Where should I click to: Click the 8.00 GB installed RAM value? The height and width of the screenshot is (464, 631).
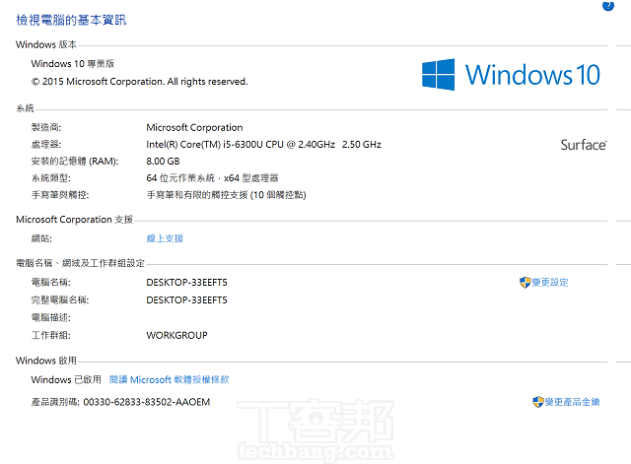click(x=163, y=161)
